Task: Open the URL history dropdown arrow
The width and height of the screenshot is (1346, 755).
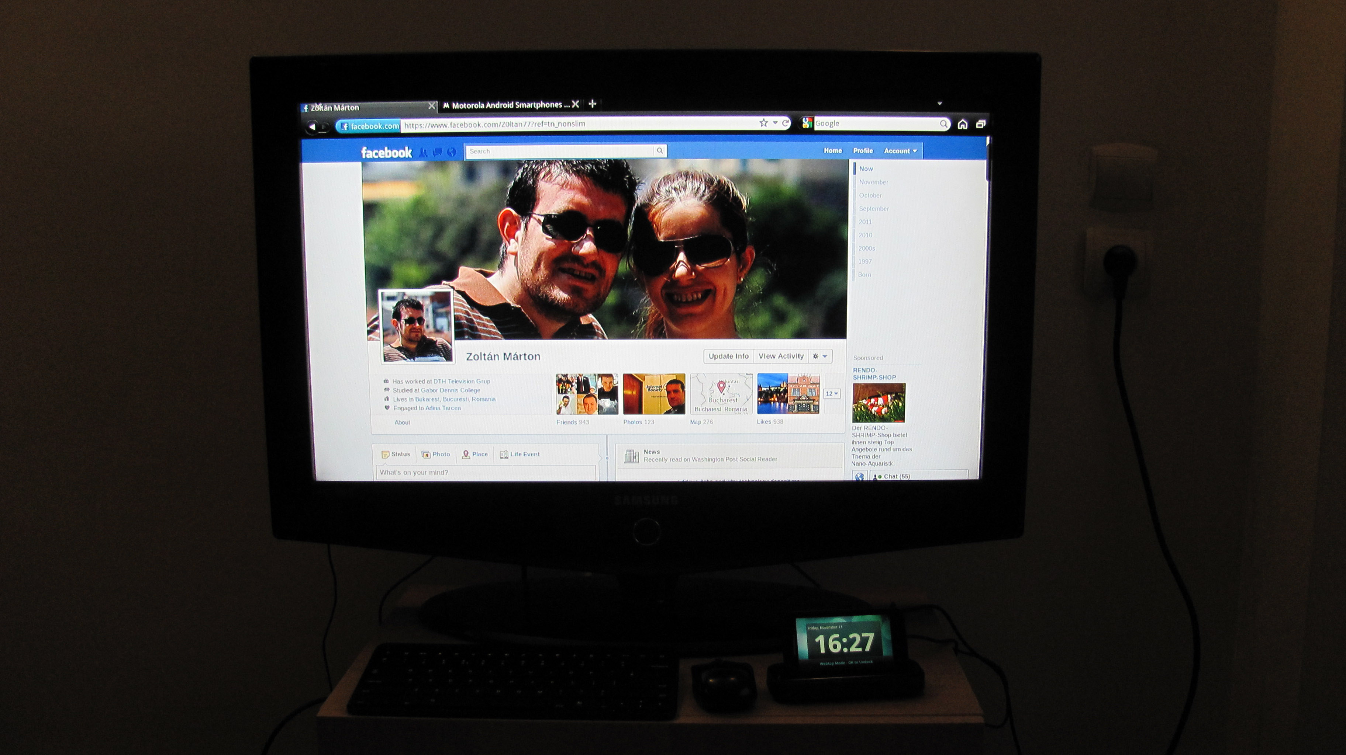Action: [776, 123]
